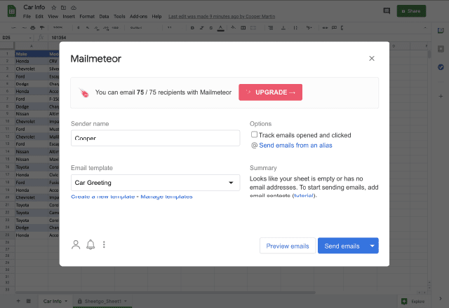Viewport: 449px width, 308px height.
Task: Open the Tasks icon in the side panel
Action: point(441,67)
